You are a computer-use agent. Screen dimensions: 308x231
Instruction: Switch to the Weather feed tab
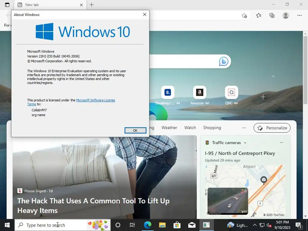coord(169,128)
